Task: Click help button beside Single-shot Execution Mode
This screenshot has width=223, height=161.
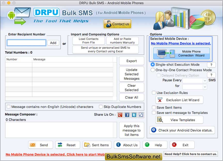Action: [x=211, y=65]
